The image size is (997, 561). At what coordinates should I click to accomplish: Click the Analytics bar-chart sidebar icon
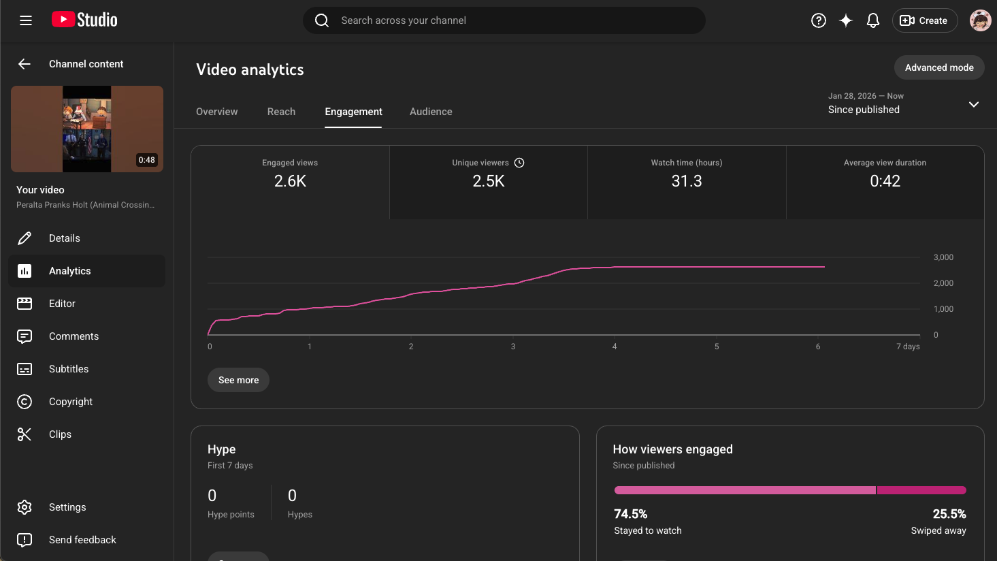tap(24, 270)
